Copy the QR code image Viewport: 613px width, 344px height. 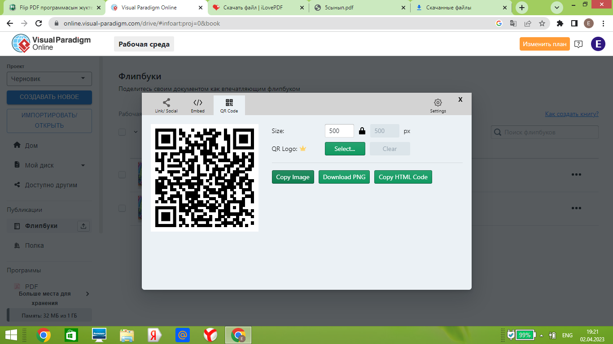click(x=293, y=177)
